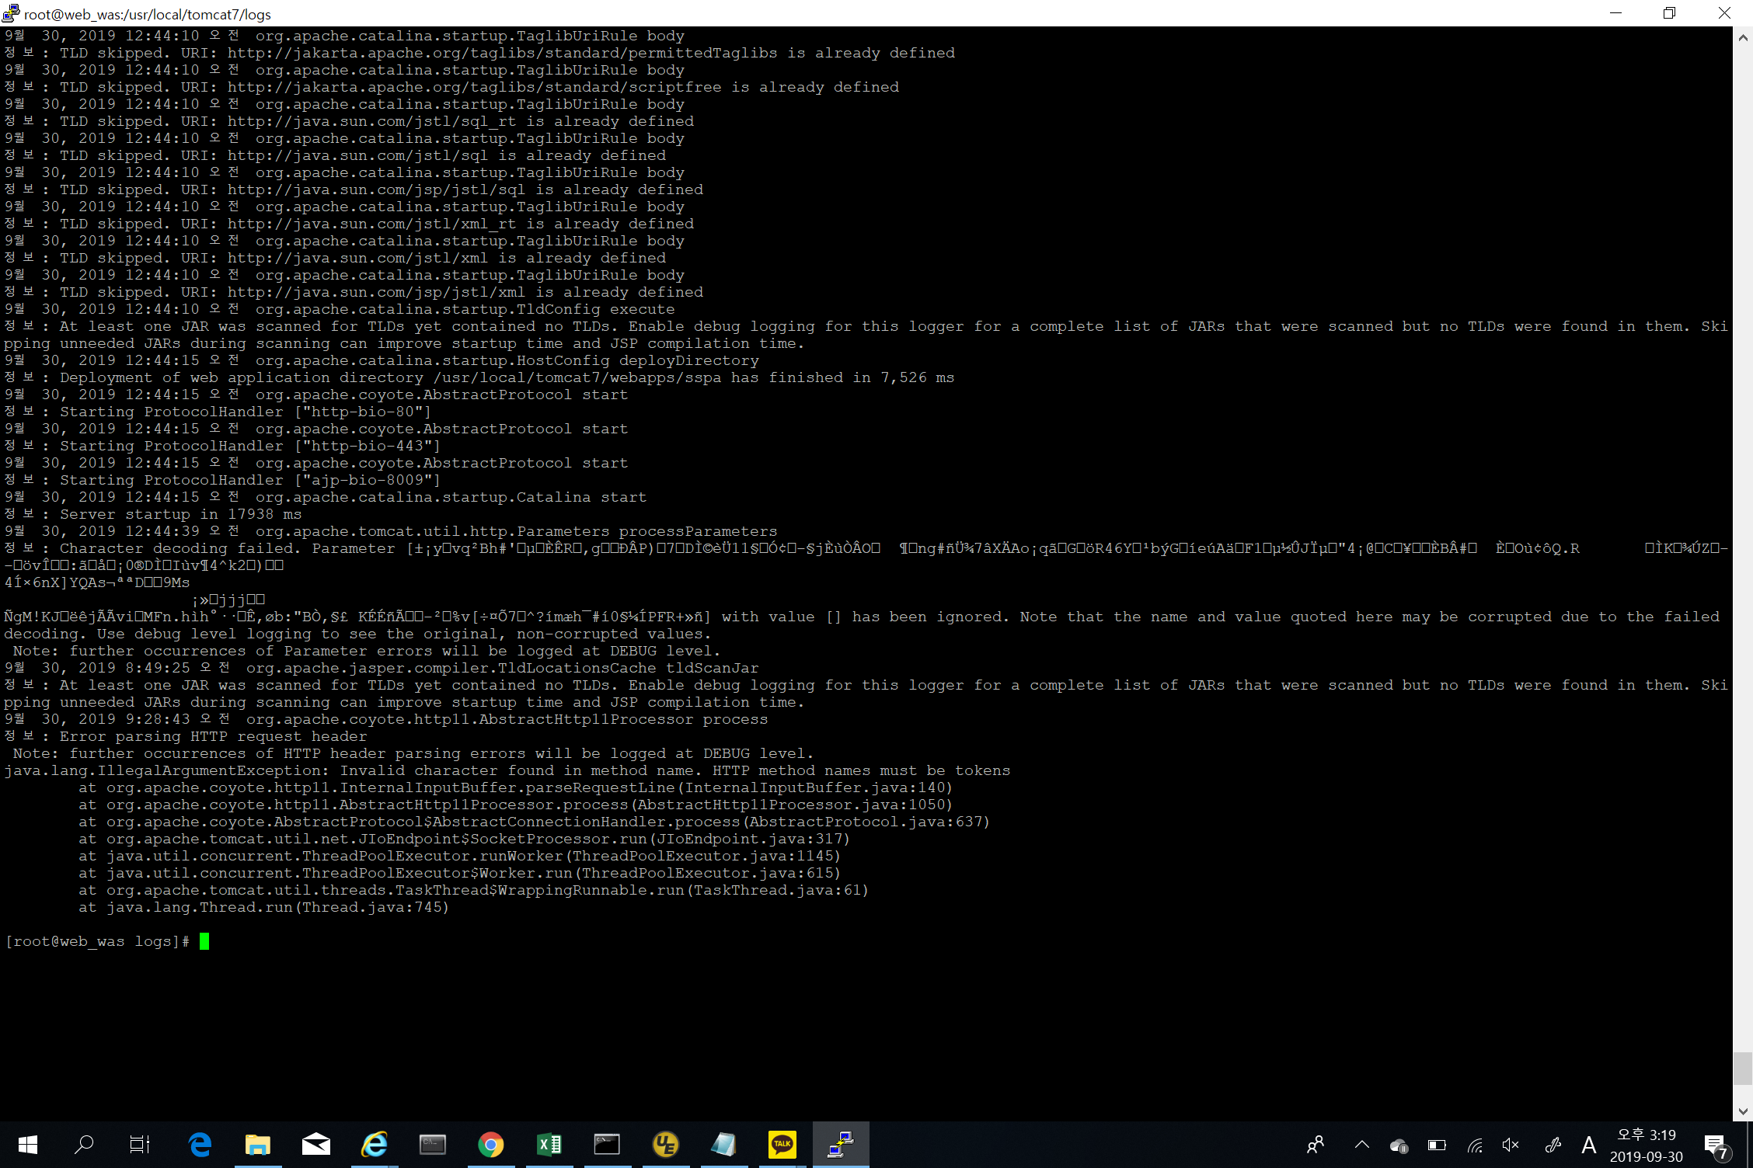Toggle the muted volume icon in tray
The width and height of the screenshot is (1753, 1168).
point(1510,1145)
